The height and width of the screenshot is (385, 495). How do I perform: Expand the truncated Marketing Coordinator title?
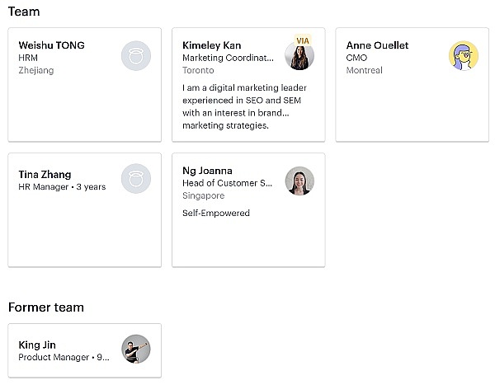(x=228, y=58)
